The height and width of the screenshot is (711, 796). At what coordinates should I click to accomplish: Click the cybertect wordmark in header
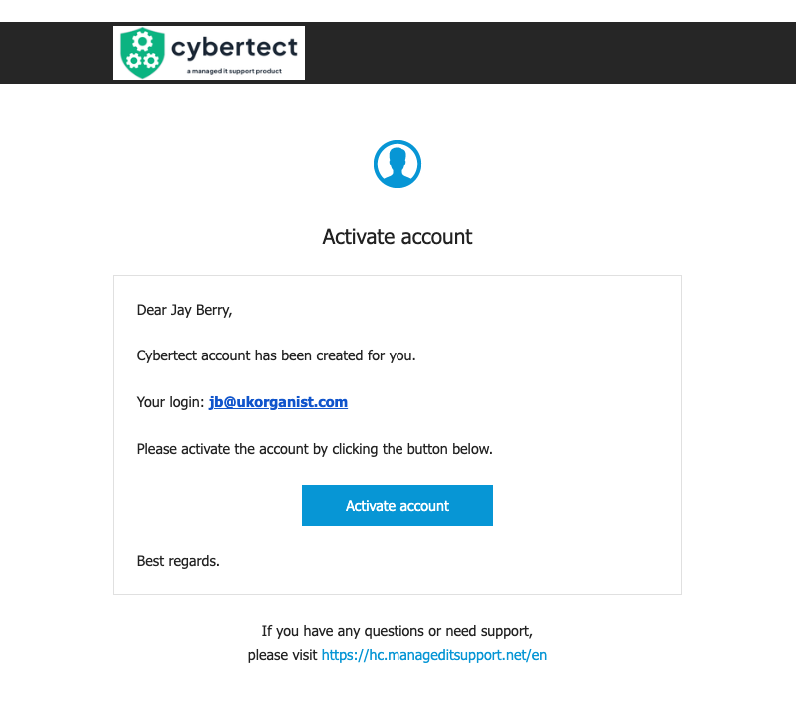234,47
